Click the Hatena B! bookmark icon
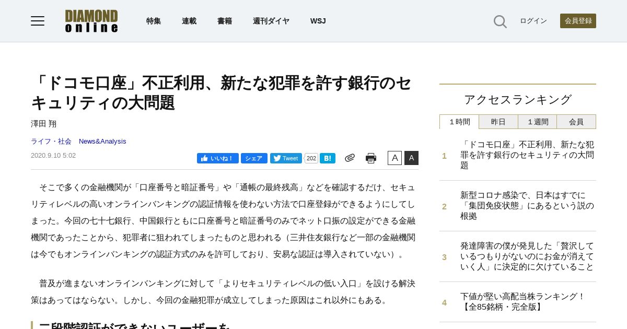Image resolution: width=627 pixels, height=329 pixels. pos(328,158)
